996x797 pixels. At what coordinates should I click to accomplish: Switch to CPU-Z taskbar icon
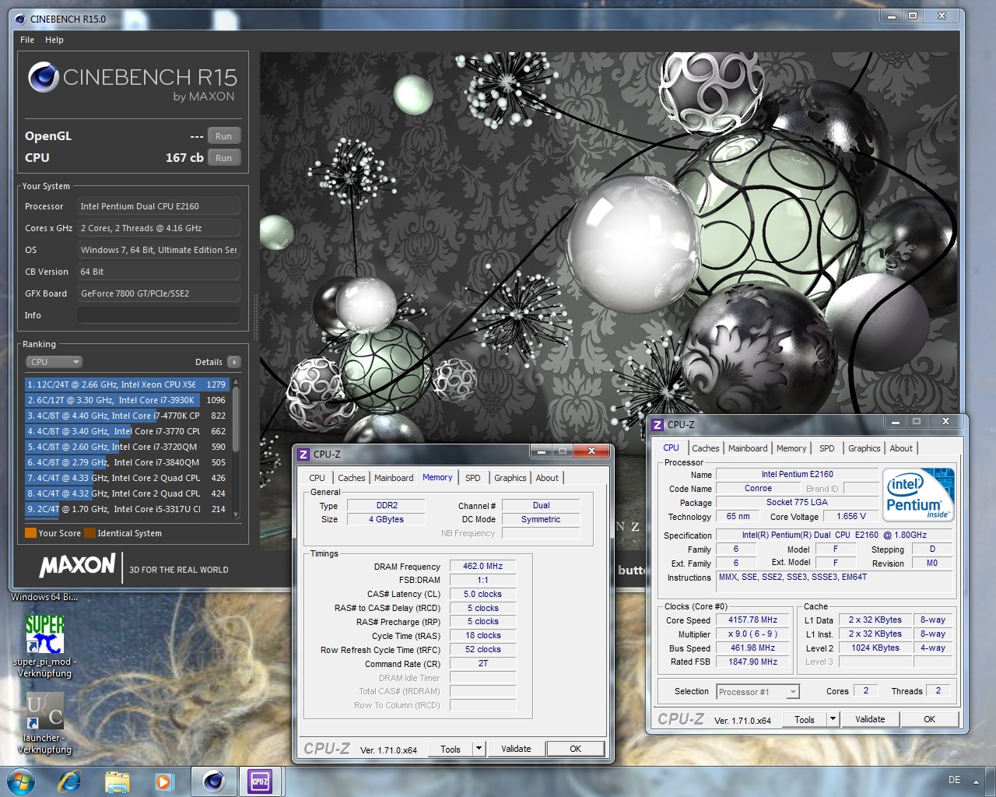260,781
